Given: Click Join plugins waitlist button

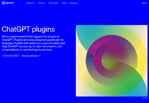Looking at the screenshot, I should click(x=11, y=56).
